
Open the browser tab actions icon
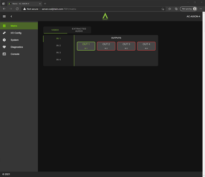tap(3, 4)
